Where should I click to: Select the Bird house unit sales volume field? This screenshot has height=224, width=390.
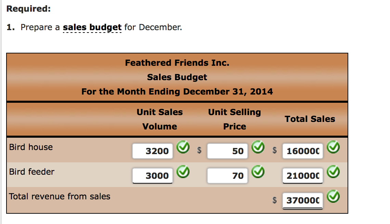[153, 151]
